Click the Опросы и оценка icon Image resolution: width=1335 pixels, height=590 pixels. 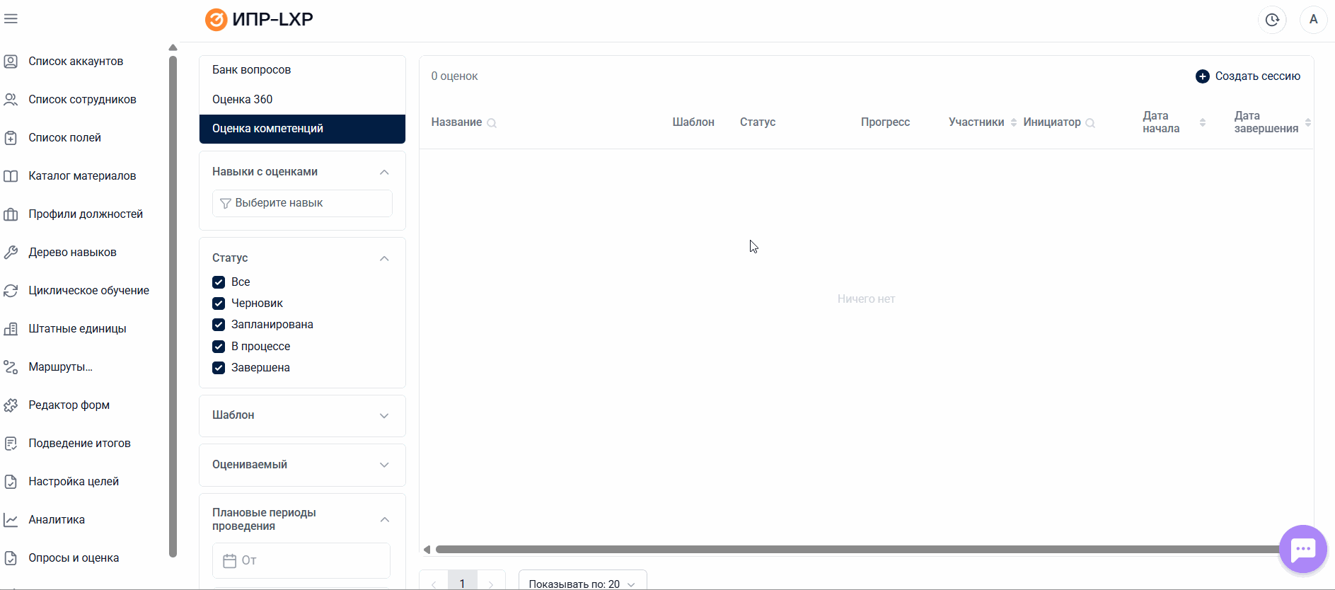[11, 558]
